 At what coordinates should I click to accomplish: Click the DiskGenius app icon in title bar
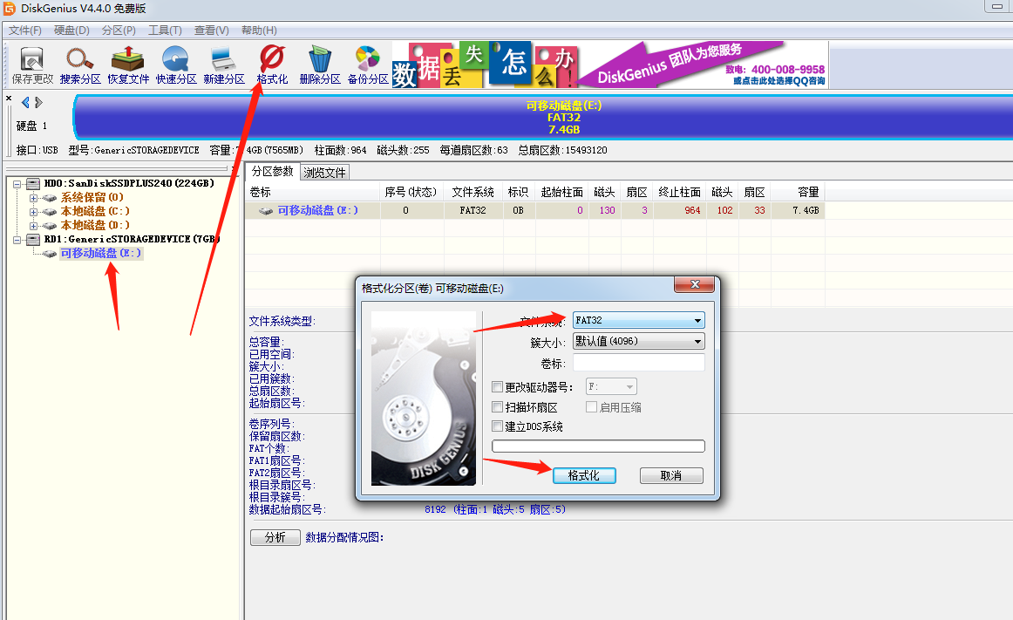click(9, 9)
